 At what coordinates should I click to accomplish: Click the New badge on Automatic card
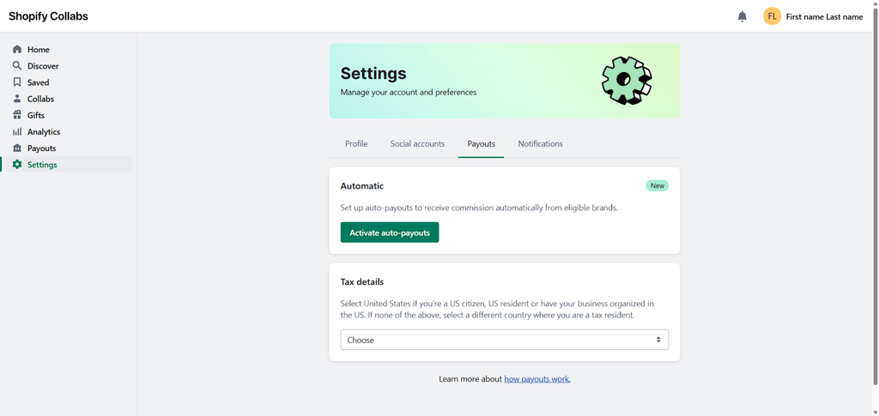pos(657,186)
